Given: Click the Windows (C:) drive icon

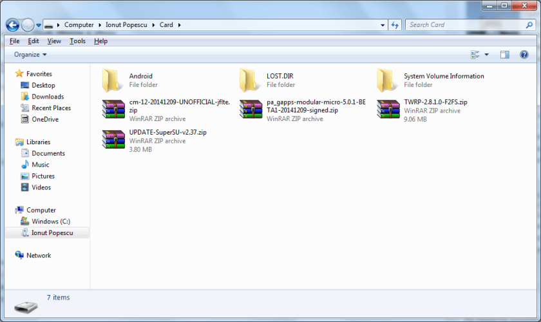Looking at the screenshot, I should [x=25, y=222].
